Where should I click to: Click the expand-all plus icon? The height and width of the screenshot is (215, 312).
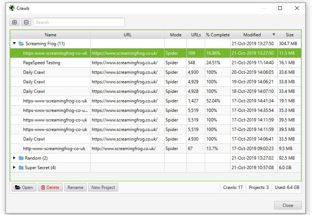[14, 22]
